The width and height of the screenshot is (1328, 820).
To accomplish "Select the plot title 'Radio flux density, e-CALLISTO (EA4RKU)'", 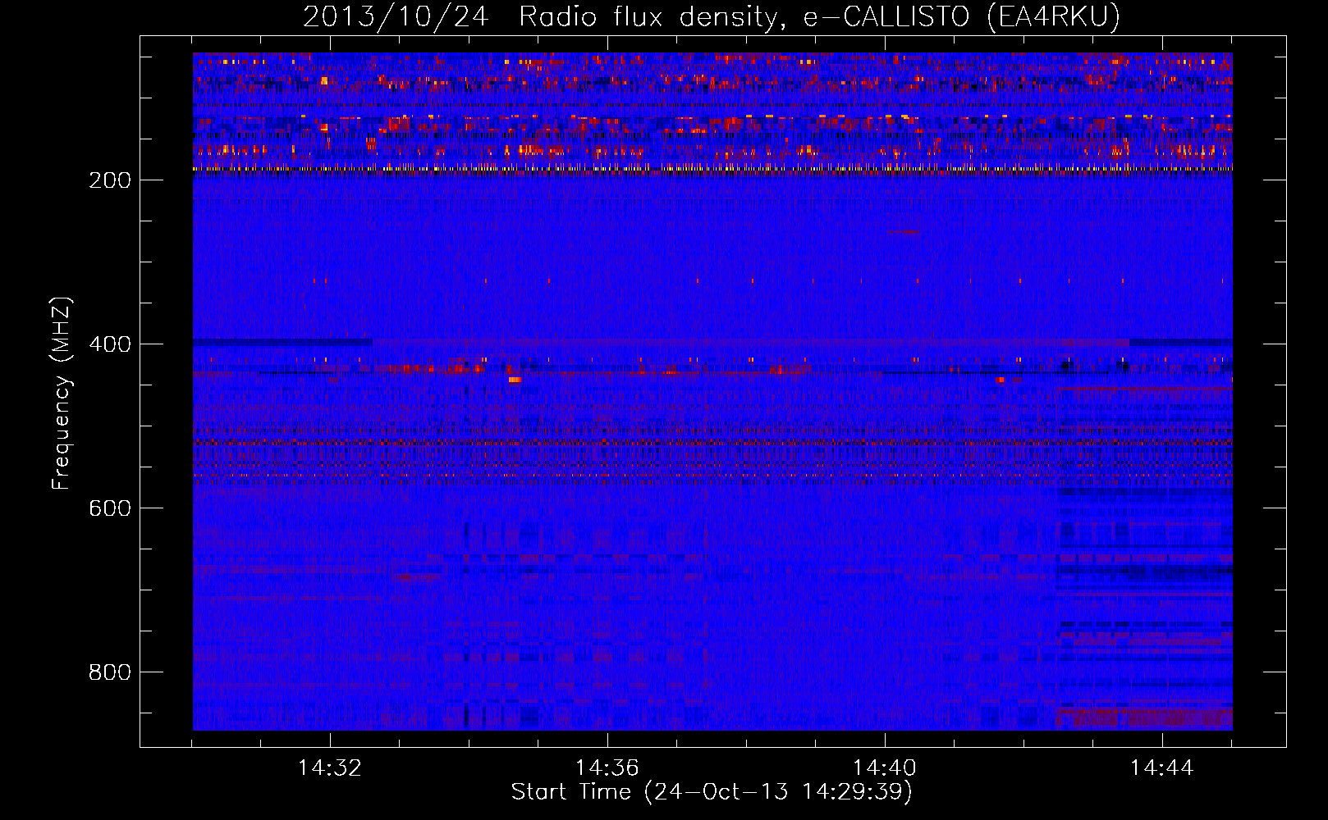I will tap(819, 16).
